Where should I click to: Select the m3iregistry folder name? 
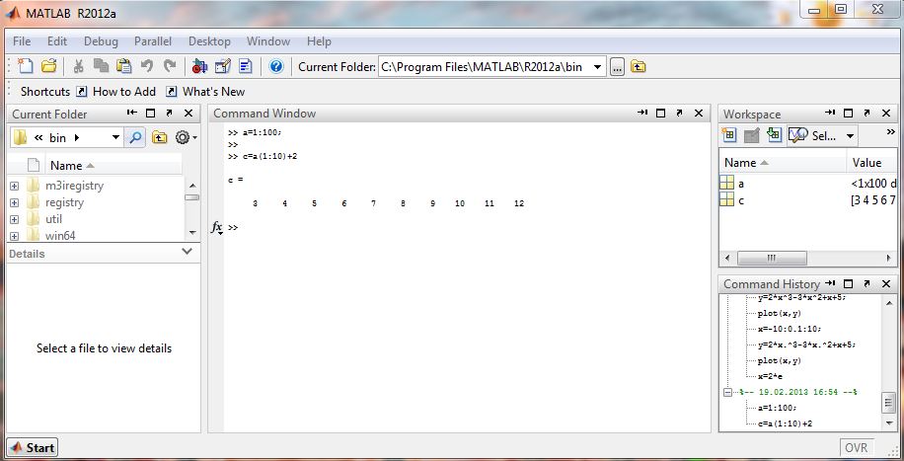pyautogui.click(x=74, y=186)
